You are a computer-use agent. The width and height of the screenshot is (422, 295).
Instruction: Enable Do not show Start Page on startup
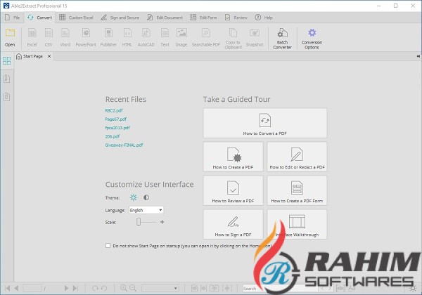108,246
